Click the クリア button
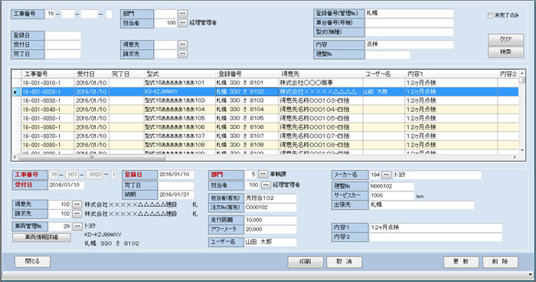Viewport: 536px width, 282px height. (505, 39)
